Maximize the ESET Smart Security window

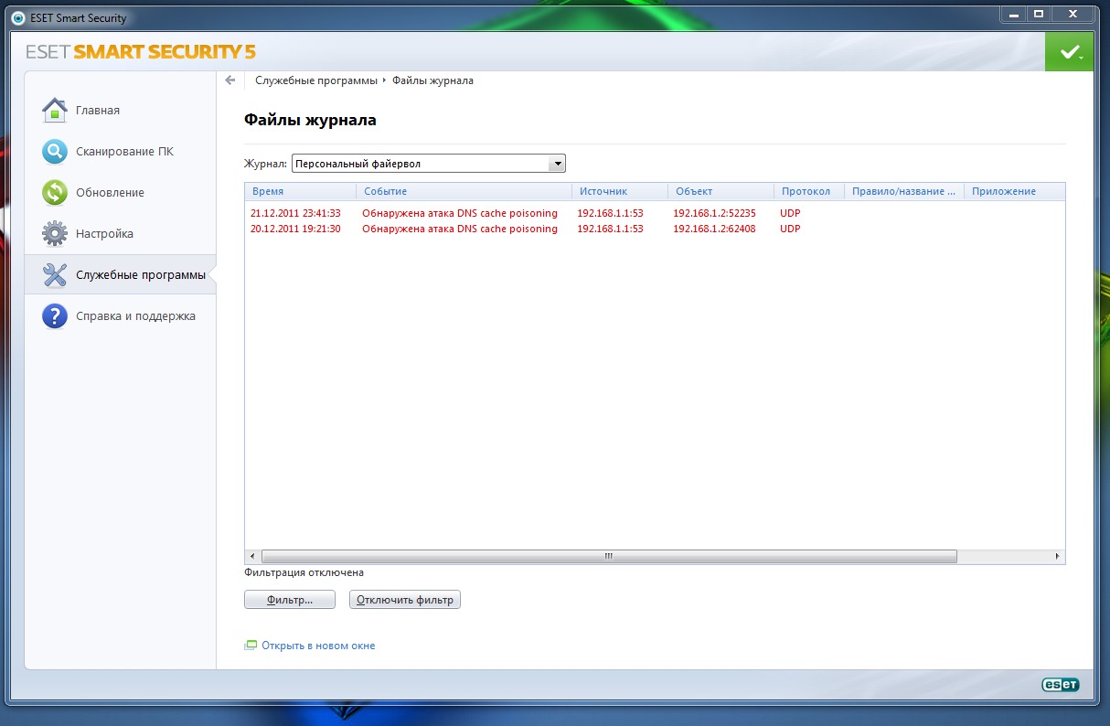[x=1038, y=14]
